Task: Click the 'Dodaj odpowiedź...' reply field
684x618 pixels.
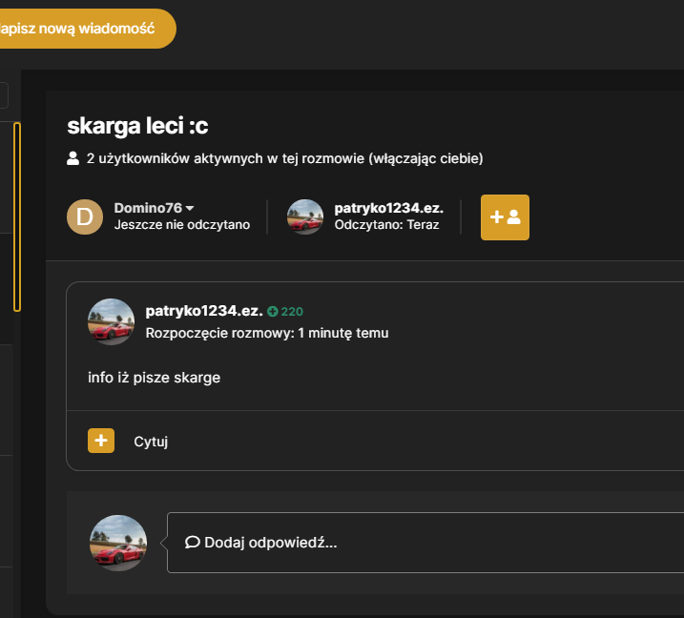Action: pyautogui.click(x=425, y=543)
